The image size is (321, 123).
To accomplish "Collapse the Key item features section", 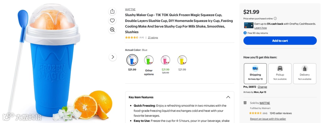I will [228, 97].
